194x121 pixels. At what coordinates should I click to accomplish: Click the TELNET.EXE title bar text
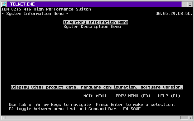pos(22,4)
